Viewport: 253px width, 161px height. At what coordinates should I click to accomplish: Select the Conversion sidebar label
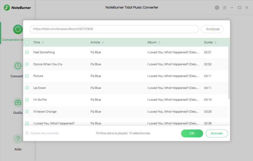pyautogui.click(x=13, y=40)
